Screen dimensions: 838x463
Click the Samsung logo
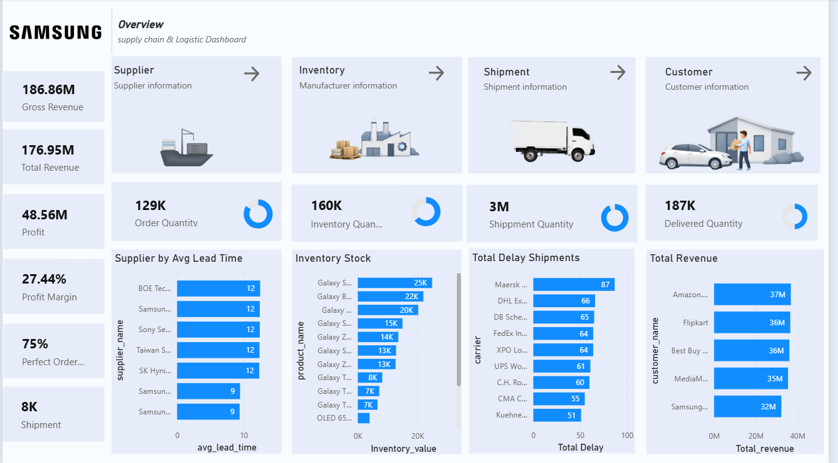(x=55, y=32)
